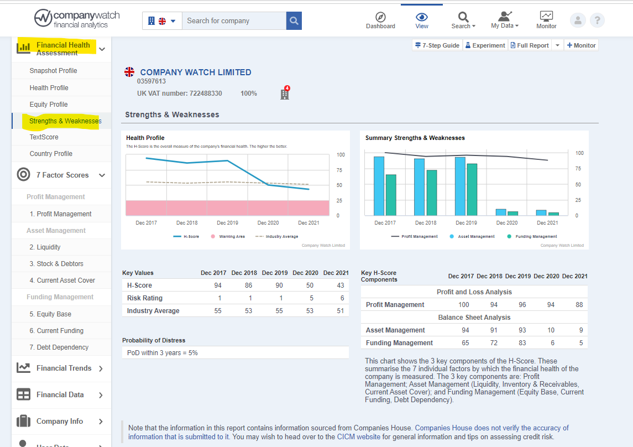Open 7. Debt Dependency factor
633x447 pixels.
59,347
